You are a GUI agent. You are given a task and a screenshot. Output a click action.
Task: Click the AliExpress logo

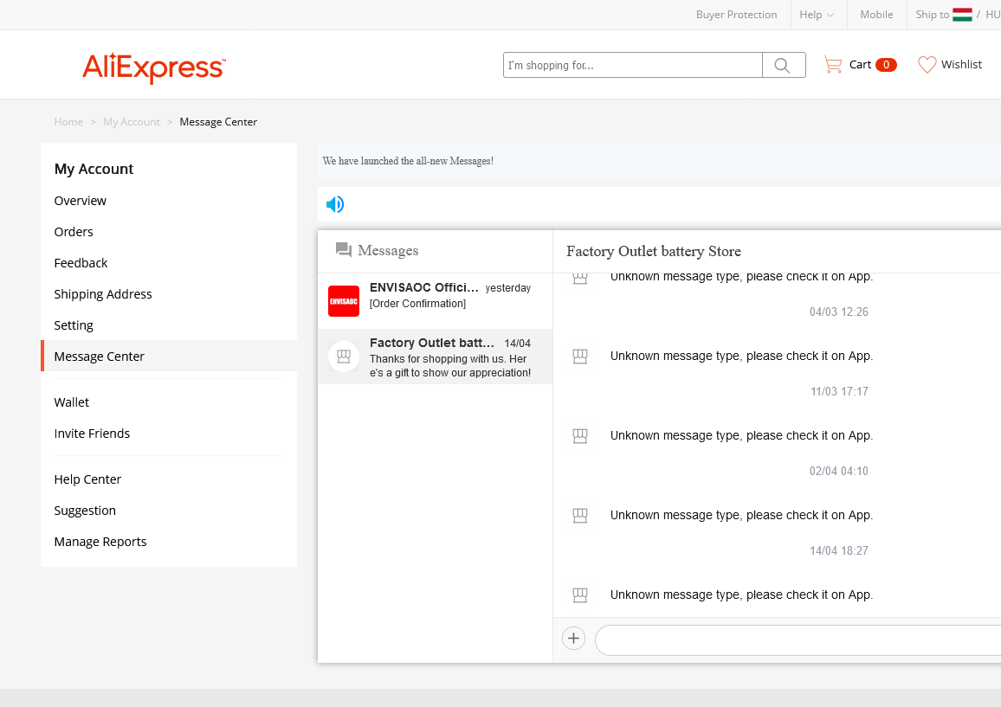coord(154,67)
